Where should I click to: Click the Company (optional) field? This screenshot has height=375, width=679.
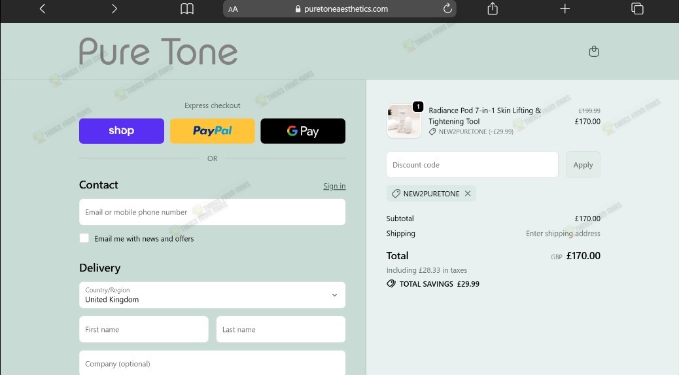pos(212,363)
